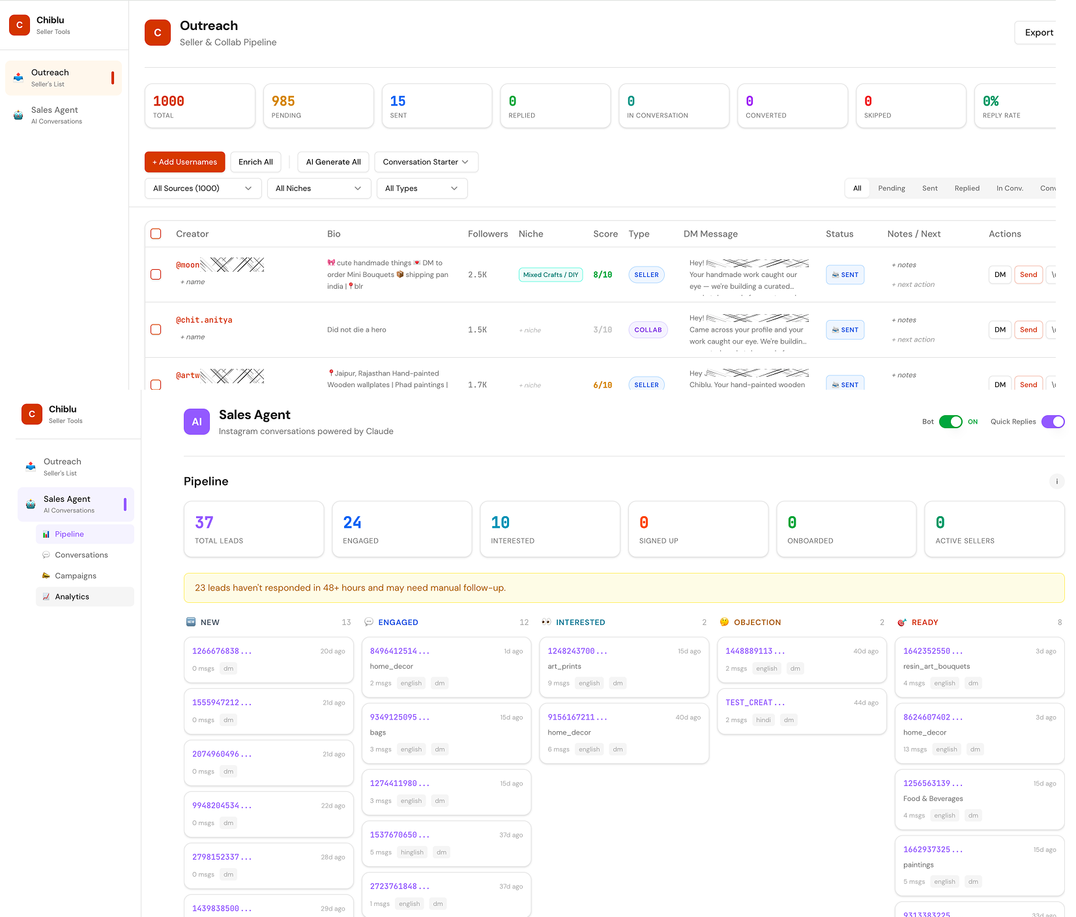Select the Pending filter tab
This screenshot has width=1076, height=917.
click(x=892, y=188)
